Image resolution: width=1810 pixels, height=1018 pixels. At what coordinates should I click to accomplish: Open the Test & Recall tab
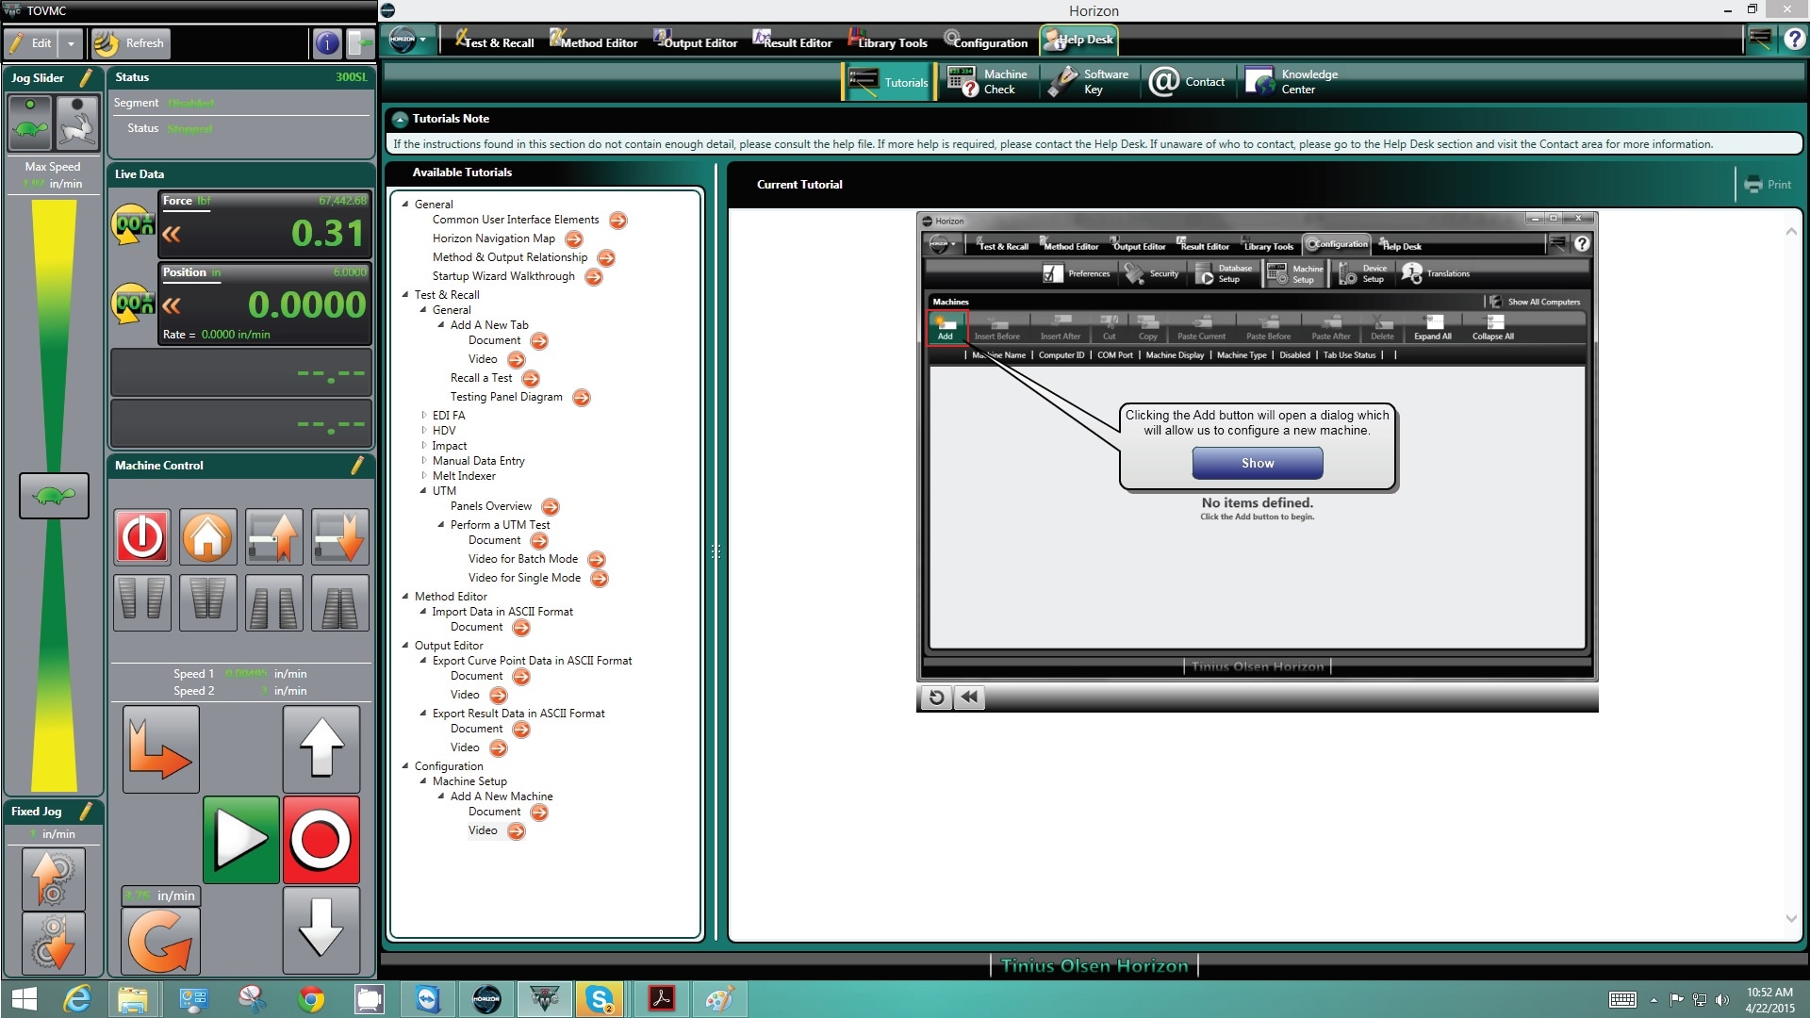coord(494,41)
